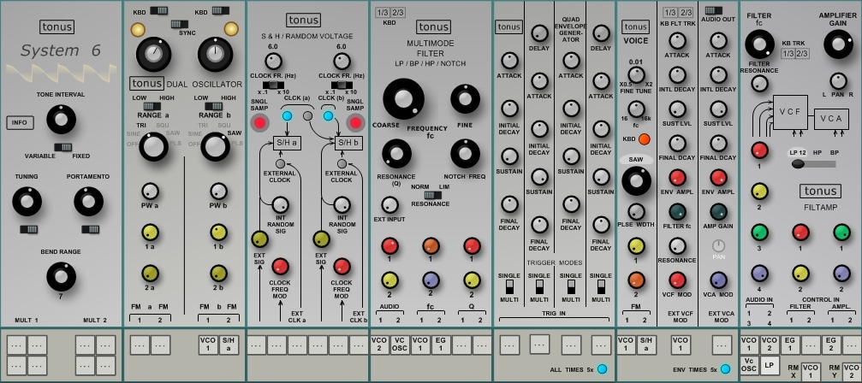The width and height of the screenshot is (862, 383).
Task: Open the LP patch slot under FILTAMP
Action: [770, 365]
